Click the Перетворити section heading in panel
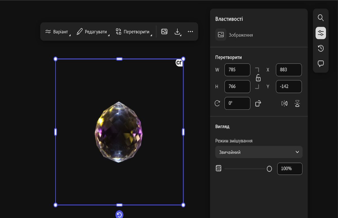Screen dimensions: 338x218 [x=228, y=57]
